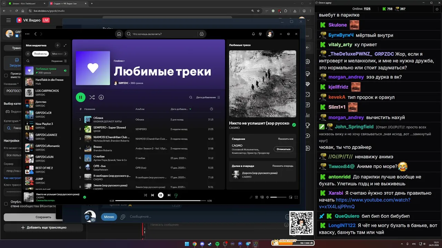Toggle Опубликовать на стене сообщества checkbox in VK studio
The image size is (442, 248).
pos(6,204)
